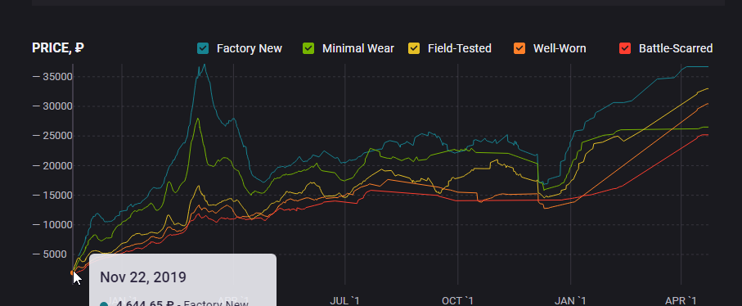The image size is (742, 306).
Task: Click the PRICE, ₽ chart title
Action: pos(58,47)
